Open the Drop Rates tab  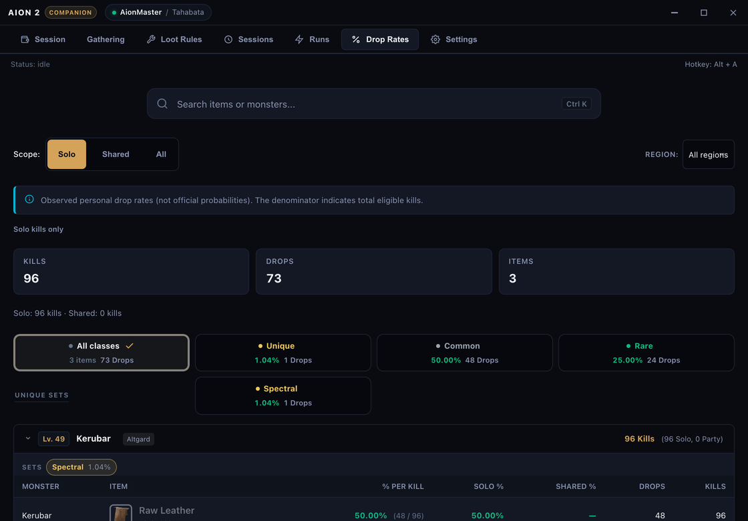[x=380, y=39]
